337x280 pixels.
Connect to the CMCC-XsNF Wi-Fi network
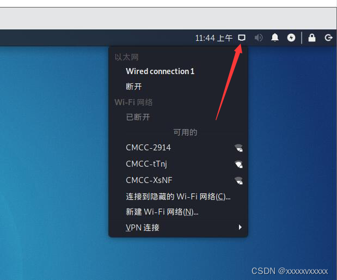pos(178,180)
